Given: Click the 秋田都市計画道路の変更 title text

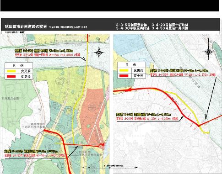Looking at the screenshot, I should point(26,26).
